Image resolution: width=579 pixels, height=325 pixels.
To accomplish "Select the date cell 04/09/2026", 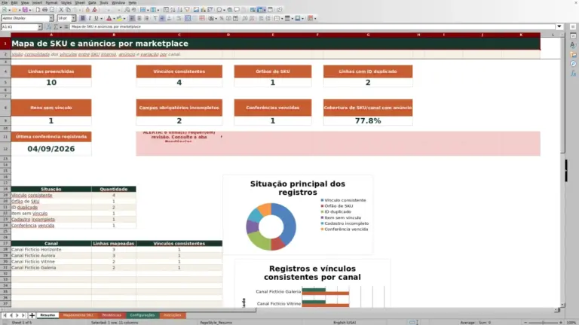I will tap(51, 149).
